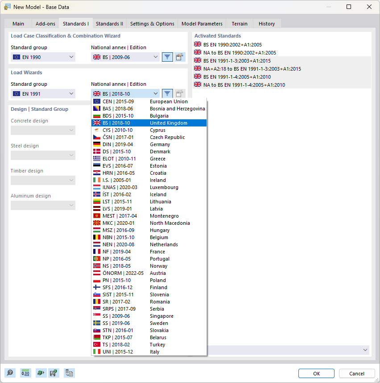Choose NF France in the national annex list
This screenshot has height=383, width=380.
point(134,251)
